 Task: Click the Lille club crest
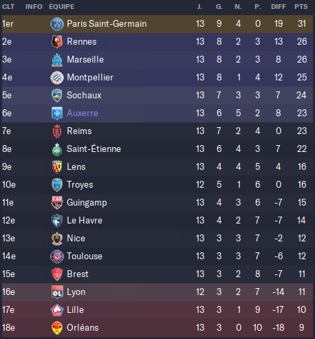click(x=57, y=310)
